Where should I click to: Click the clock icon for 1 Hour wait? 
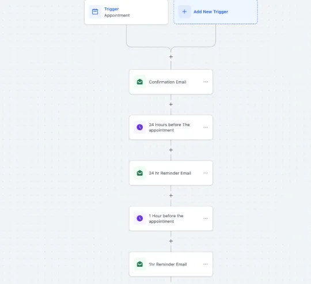pos(140,218)
